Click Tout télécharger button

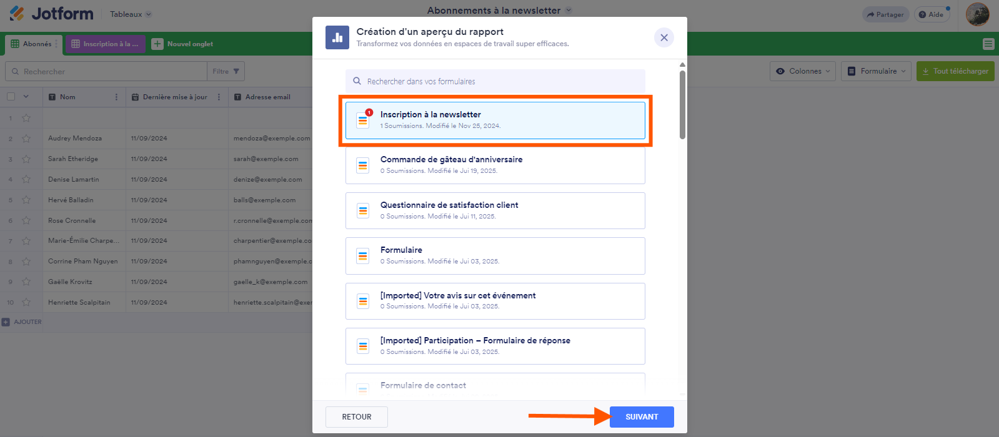tap(955, 71)
